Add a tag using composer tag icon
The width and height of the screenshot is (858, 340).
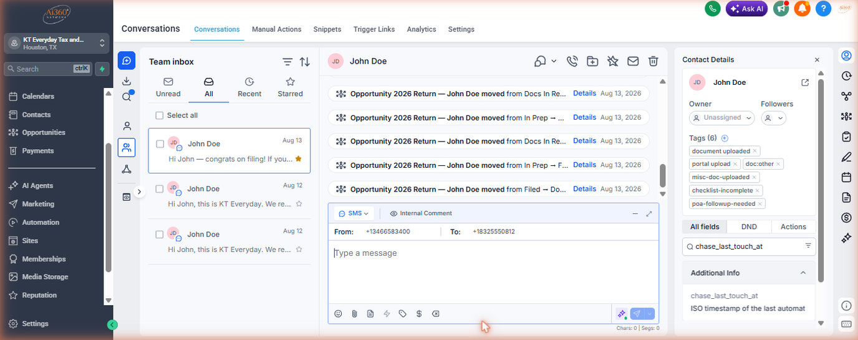[403, 314]
